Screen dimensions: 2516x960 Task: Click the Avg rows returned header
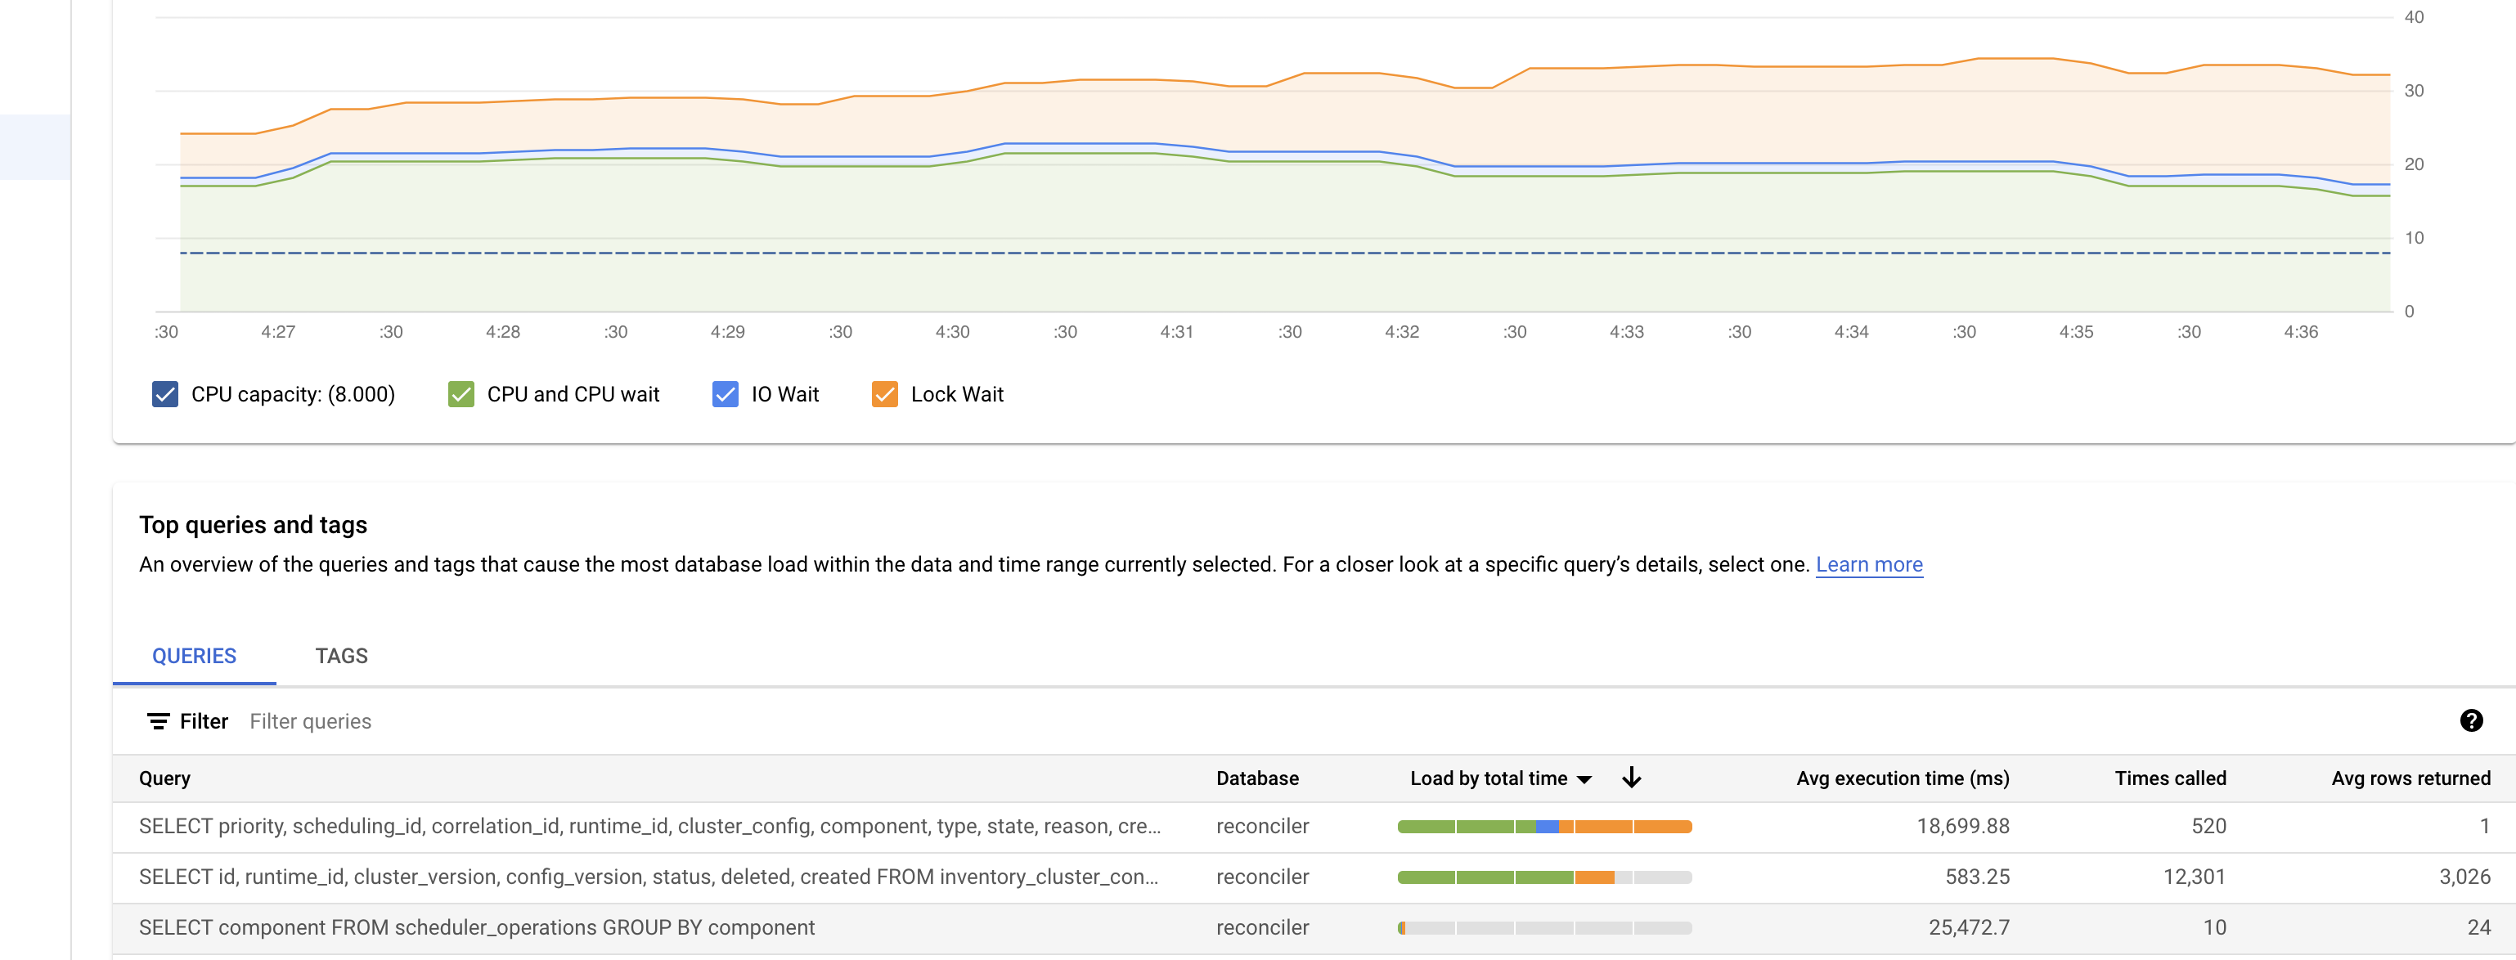(x=2410, y=778)
